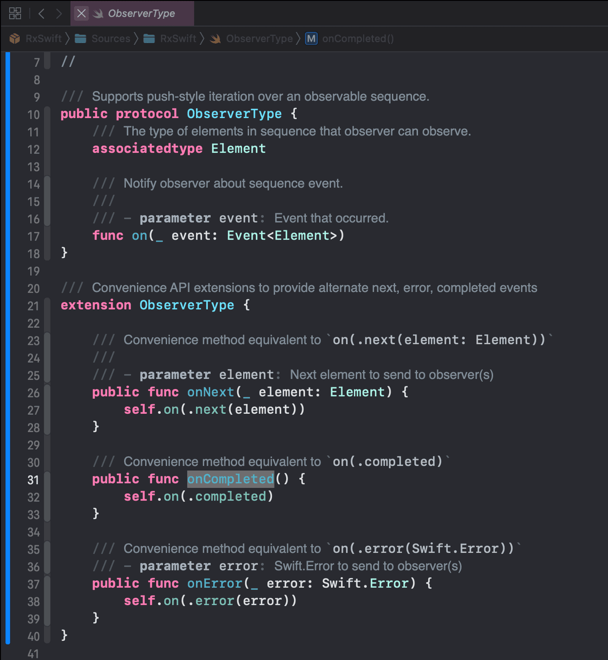Viewport: 608px width, 660px height.
Task: Click the Sources folder icon
Action: pyautogui.click(x=81, y=38)
